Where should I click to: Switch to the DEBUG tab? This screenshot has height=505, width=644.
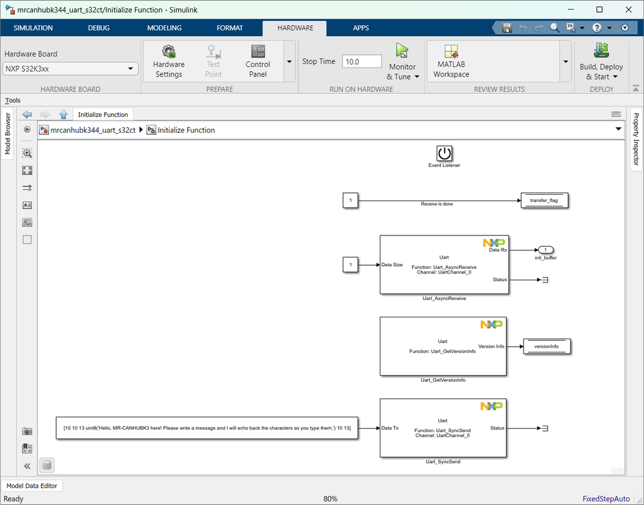point(99,28)
